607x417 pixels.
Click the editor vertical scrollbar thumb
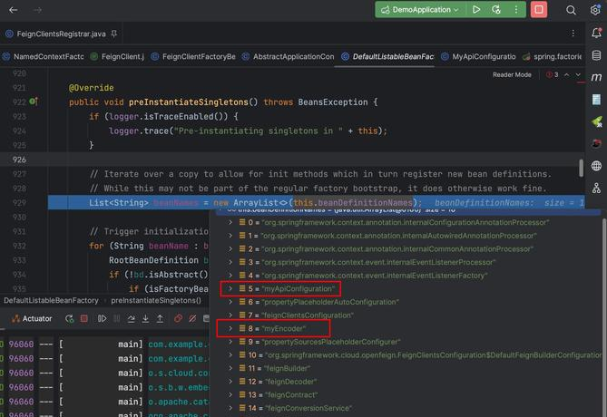point(581,169)
